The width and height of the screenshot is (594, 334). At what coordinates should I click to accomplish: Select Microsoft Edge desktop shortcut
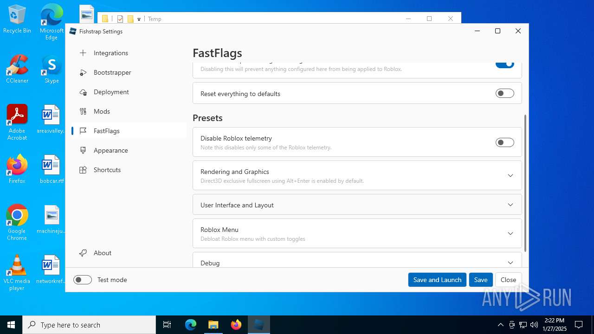(x=52, y=22)
